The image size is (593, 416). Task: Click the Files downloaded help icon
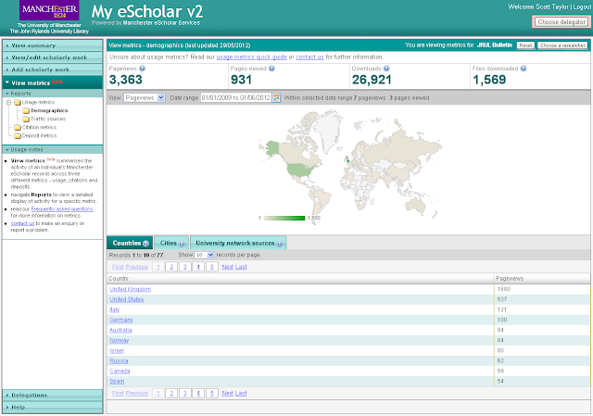tap(523, 69)
